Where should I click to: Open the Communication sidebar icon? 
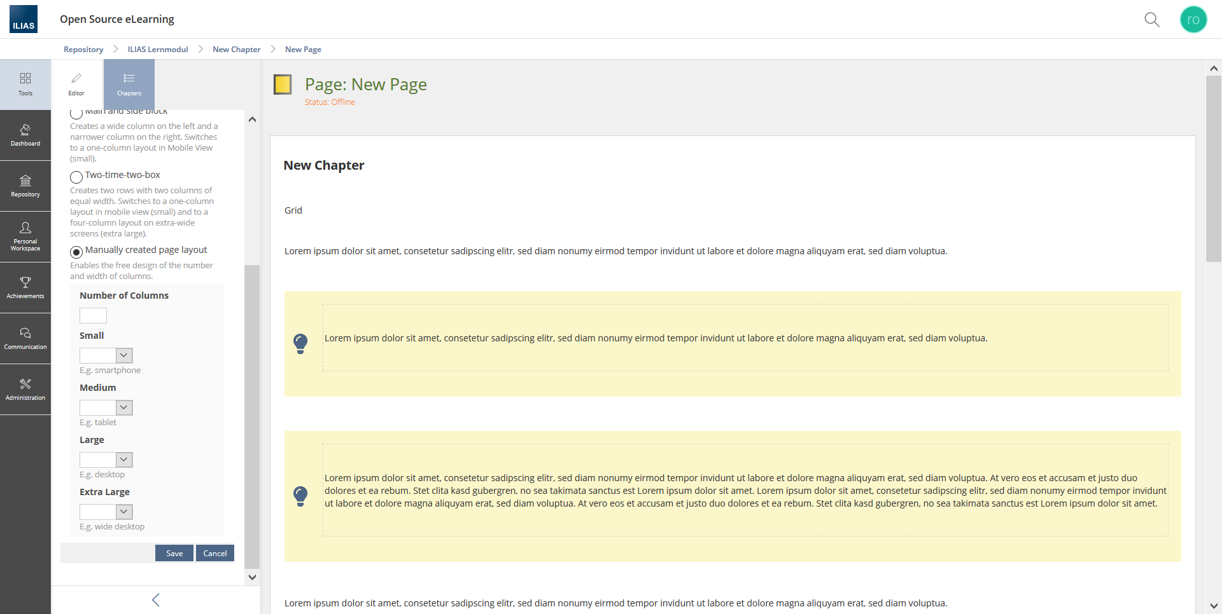25,338
